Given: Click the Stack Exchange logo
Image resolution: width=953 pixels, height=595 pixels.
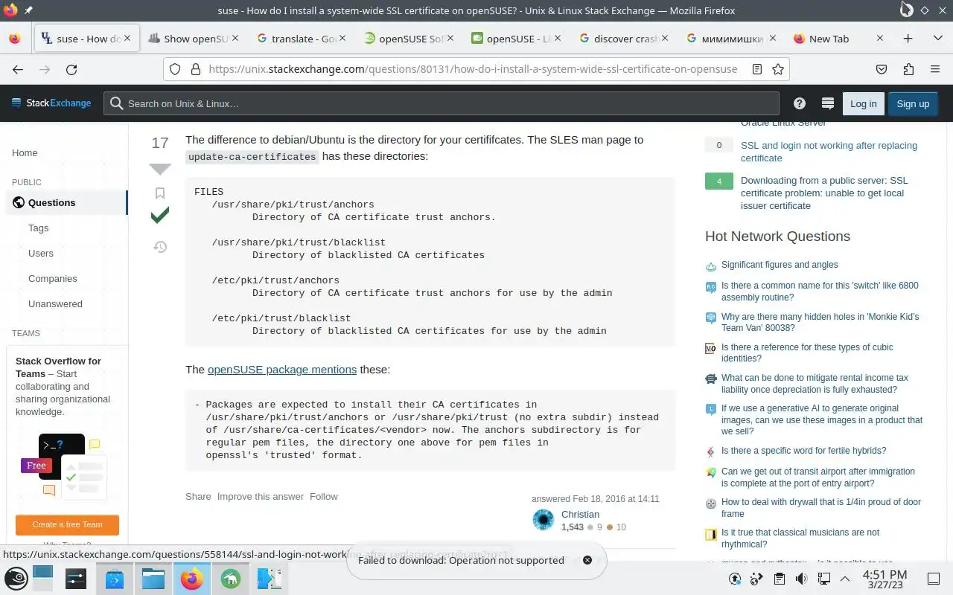Looking at the screenshot, I should click(51, 103).
